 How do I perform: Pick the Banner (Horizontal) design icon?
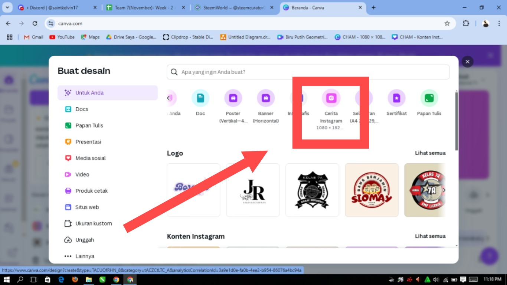pos(266,98)
